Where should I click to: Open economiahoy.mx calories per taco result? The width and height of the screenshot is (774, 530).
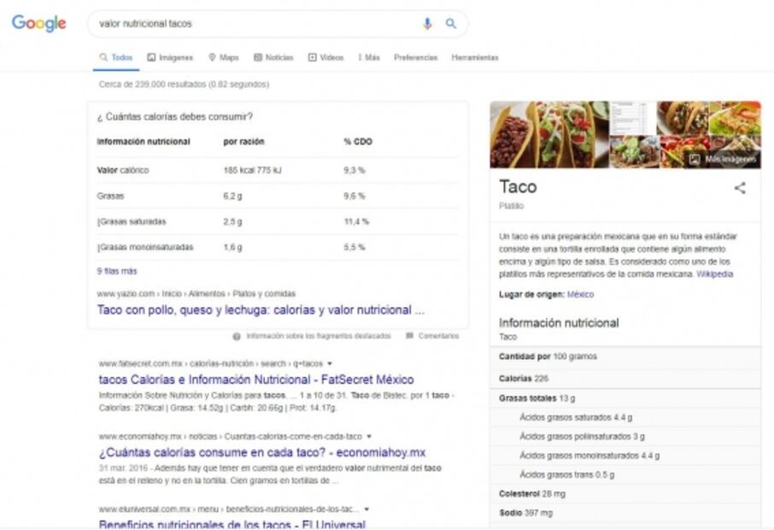pos(262,452)
